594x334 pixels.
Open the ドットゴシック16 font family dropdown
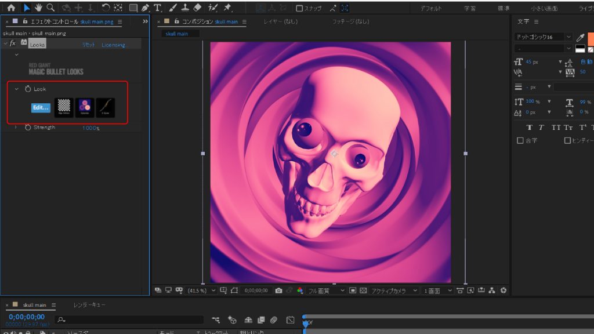click(568, 37)
